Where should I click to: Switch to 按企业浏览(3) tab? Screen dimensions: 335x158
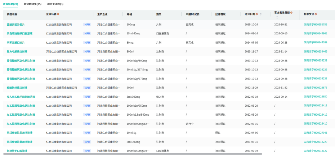click(x=55, y=4)
